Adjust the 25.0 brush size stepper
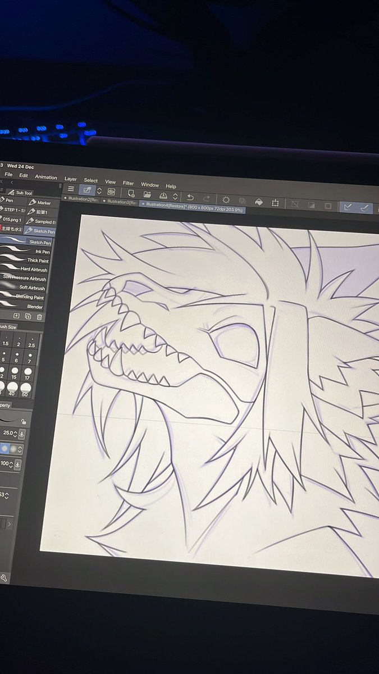 (14, 434)
